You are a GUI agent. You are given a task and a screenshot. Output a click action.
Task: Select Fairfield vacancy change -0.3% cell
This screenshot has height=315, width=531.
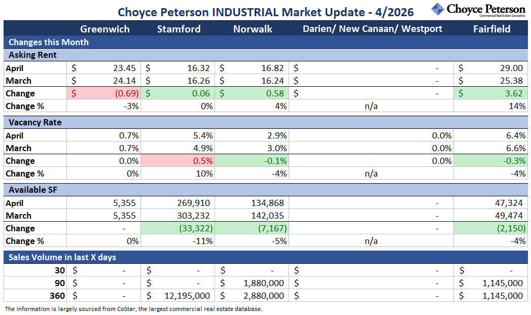491,161
